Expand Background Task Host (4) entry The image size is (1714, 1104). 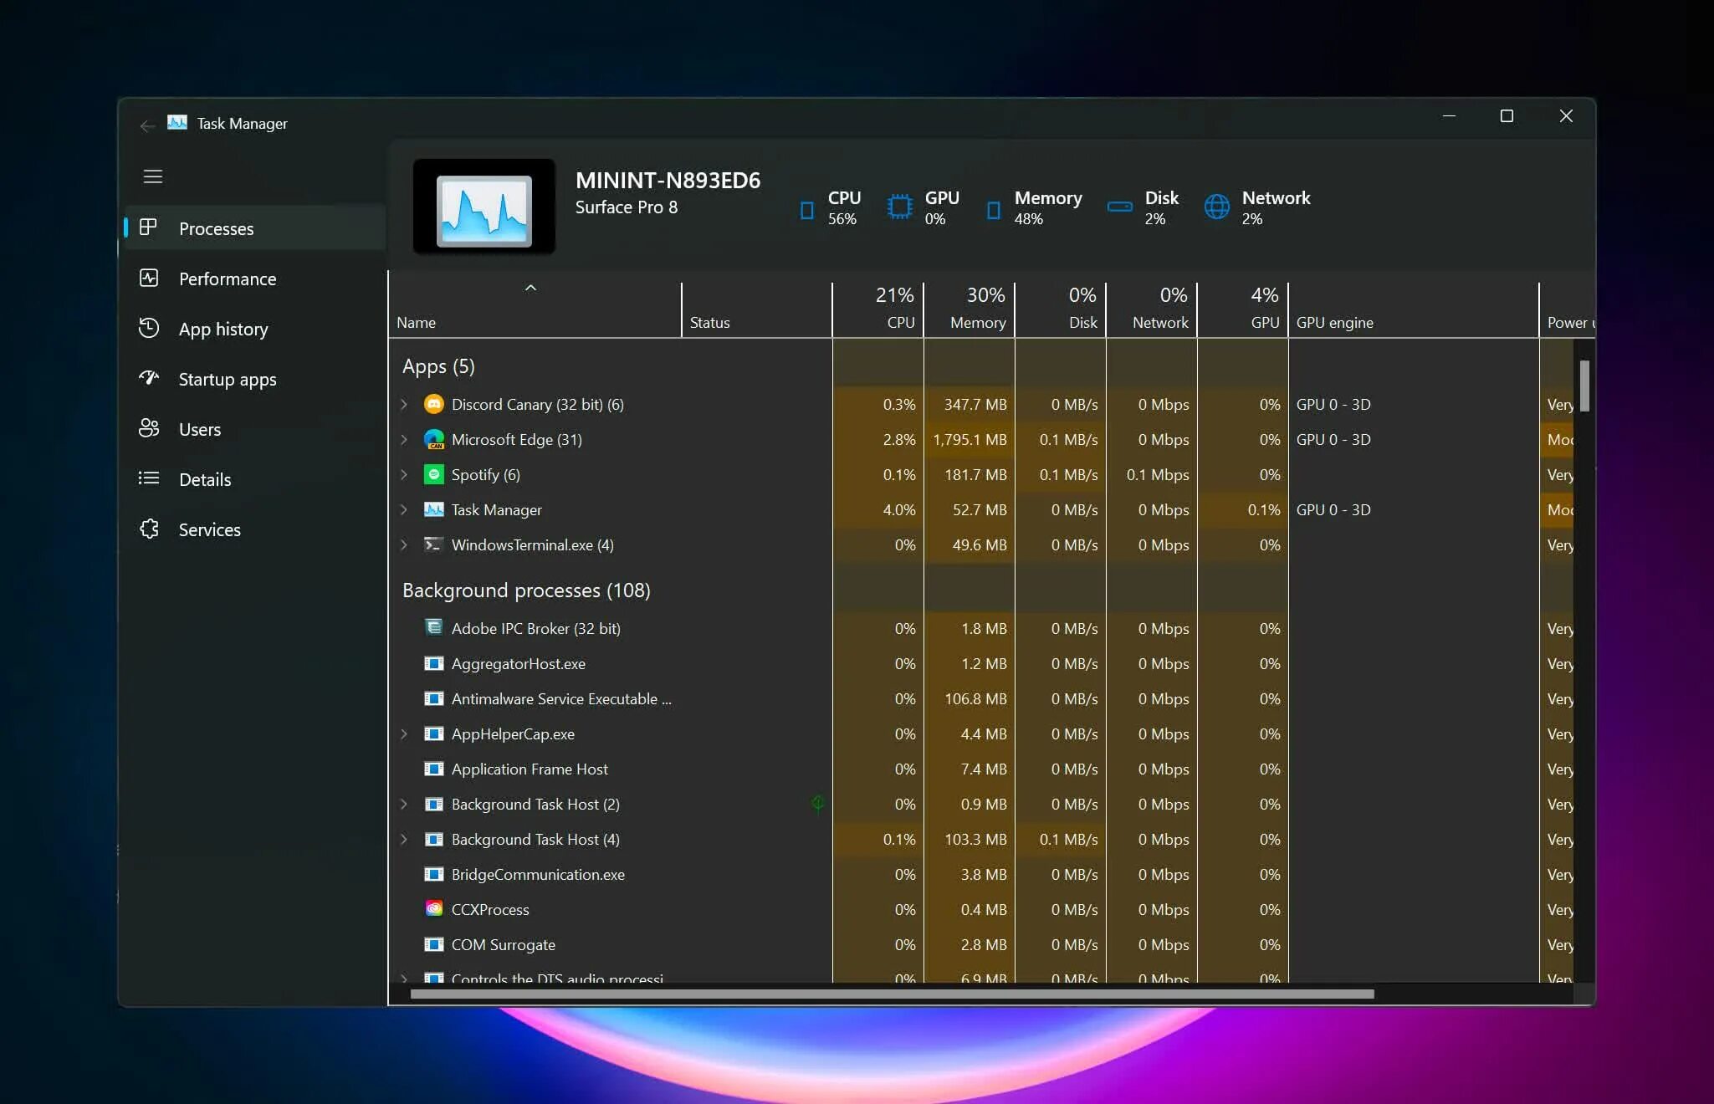(405, 840)
